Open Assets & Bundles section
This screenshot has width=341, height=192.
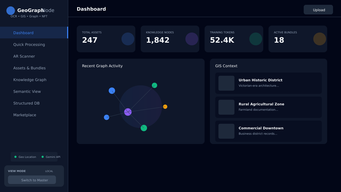29,68
